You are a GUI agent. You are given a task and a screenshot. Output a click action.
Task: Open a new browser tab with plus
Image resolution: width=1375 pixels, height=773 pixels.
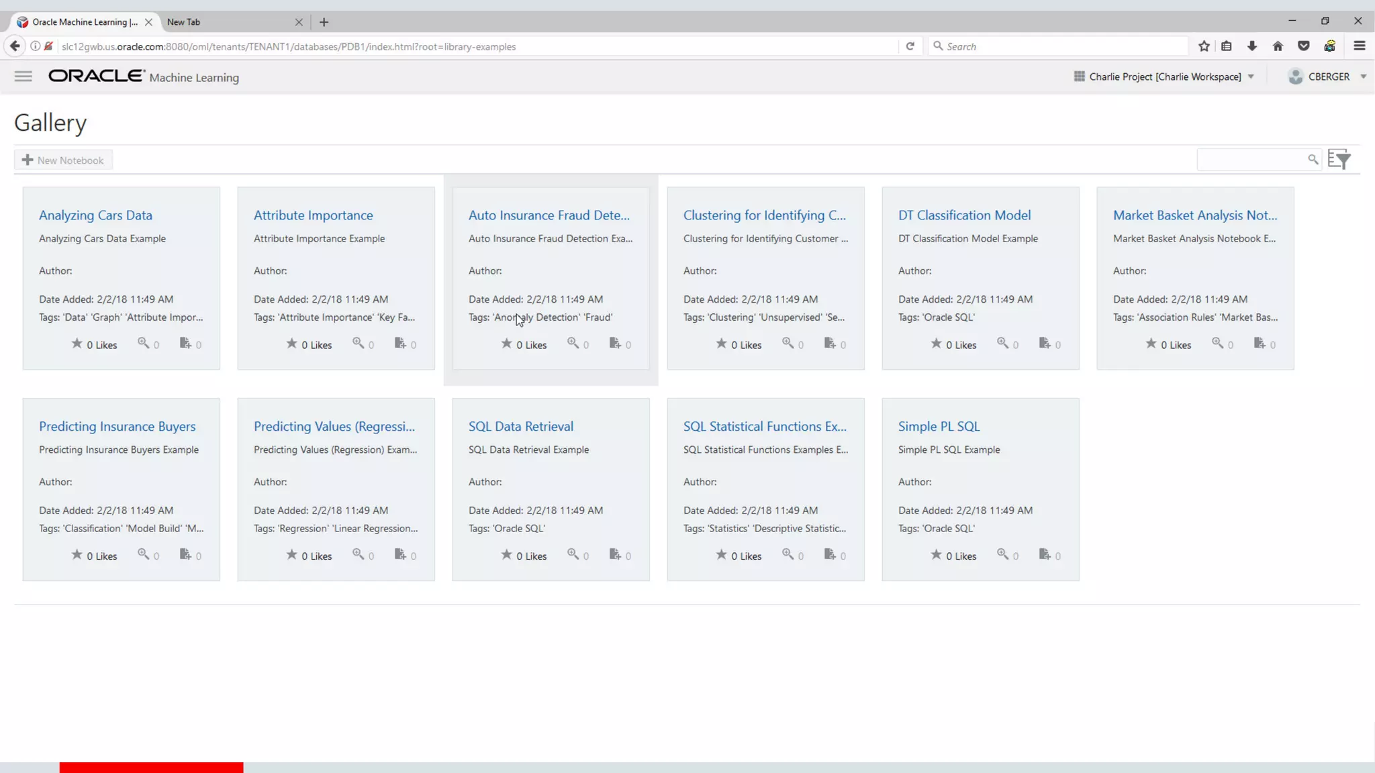click(x=324, y=22)
